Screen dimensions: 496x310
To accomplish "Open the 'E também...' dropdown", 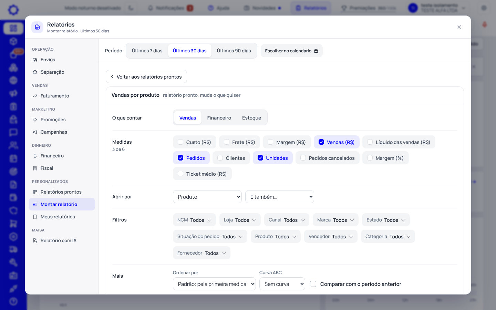I will point(280,197).
